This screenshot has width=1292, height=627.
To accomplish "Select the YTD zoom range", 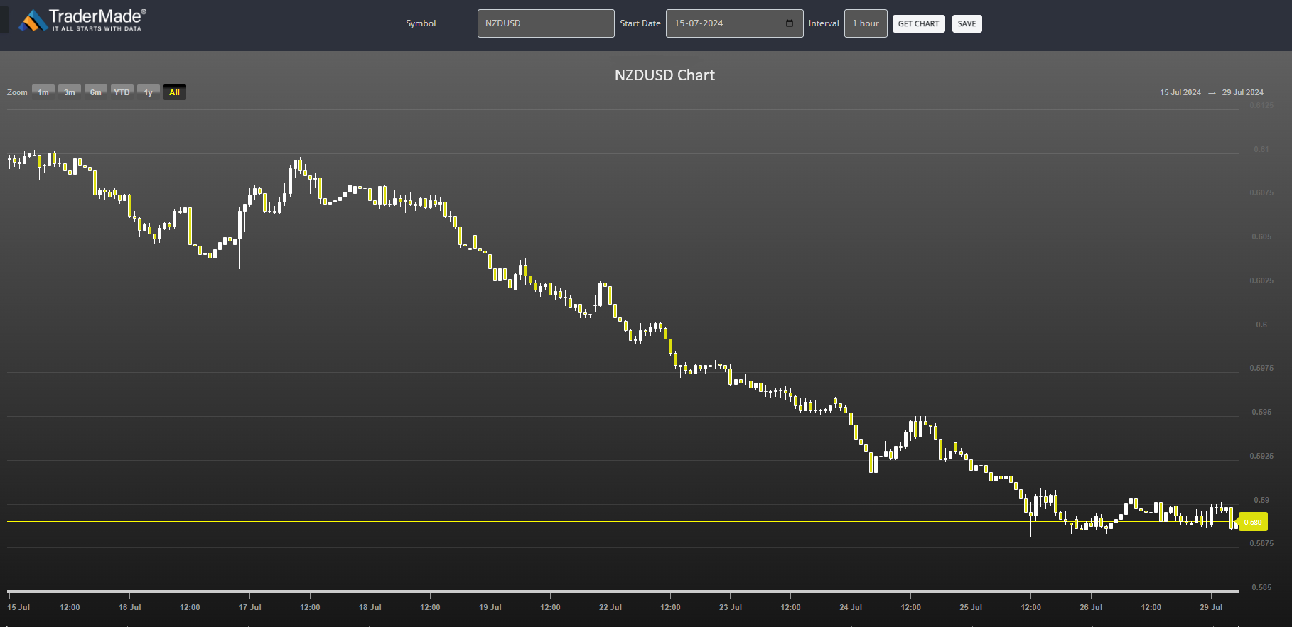I will pos(122,92).
